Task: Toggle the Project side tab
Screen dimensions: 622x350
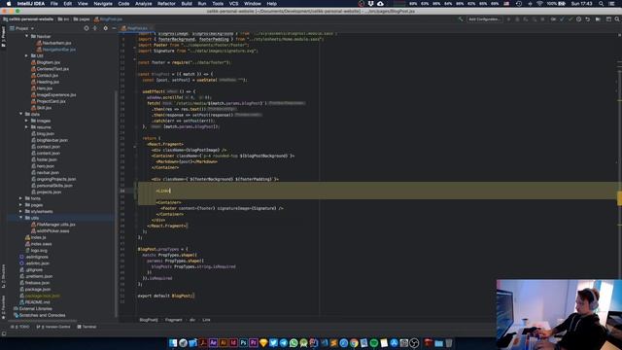Action: tap(3, 37)
